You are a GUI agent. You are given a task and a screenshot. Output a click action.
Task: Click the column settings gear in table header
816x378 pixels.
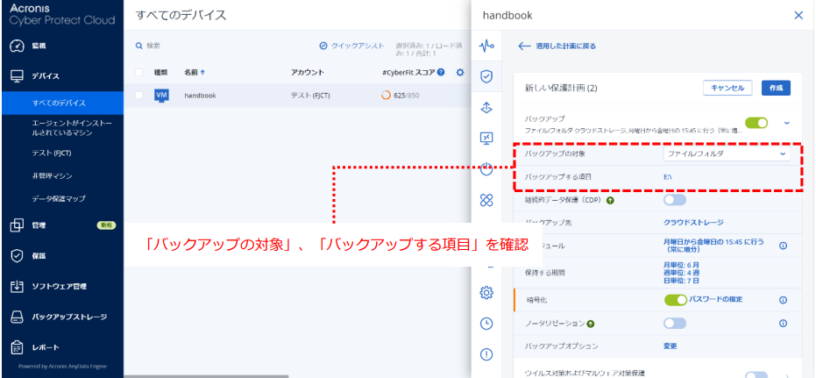(460, 72)
